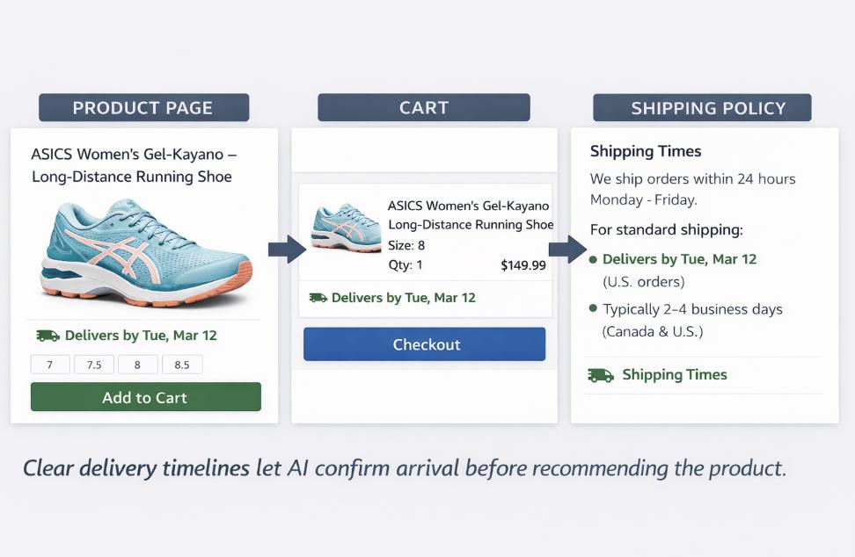
Task: Click the bullet beside Typically 2–4 business days
Action: [x=593, y=309]
